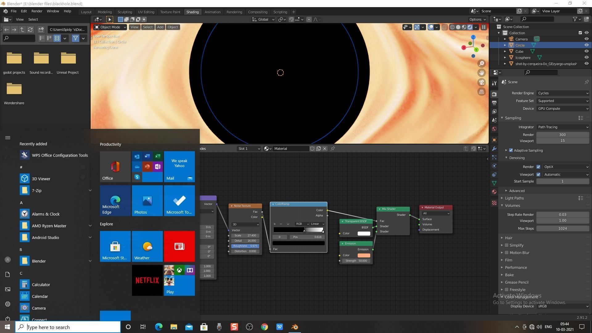Disable Adaptive Sampling checkbox
This screenshot has width=592, height=333.
click(511, 150)
